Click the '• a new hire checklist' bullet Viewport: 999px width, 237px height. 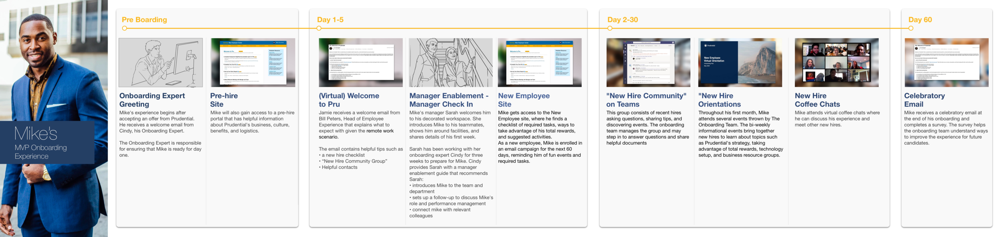[x=342, y=155]
